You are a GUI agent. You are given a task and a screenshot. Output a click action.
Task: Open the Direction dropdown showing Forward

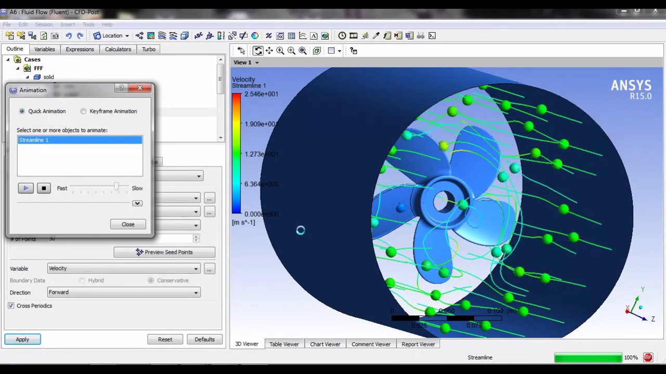coord(124,292)
